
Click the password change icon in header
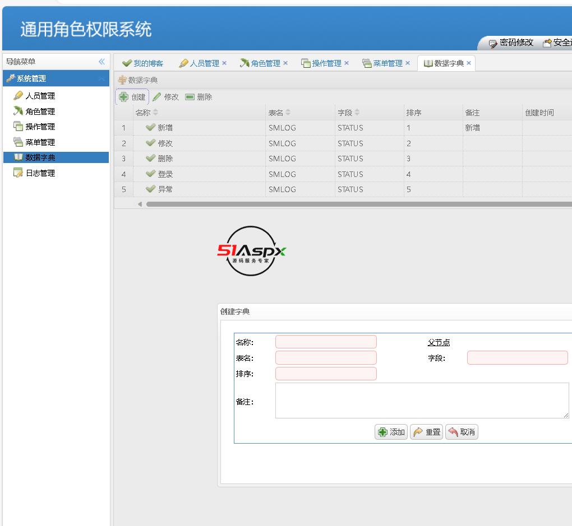(x=493, y=43)
